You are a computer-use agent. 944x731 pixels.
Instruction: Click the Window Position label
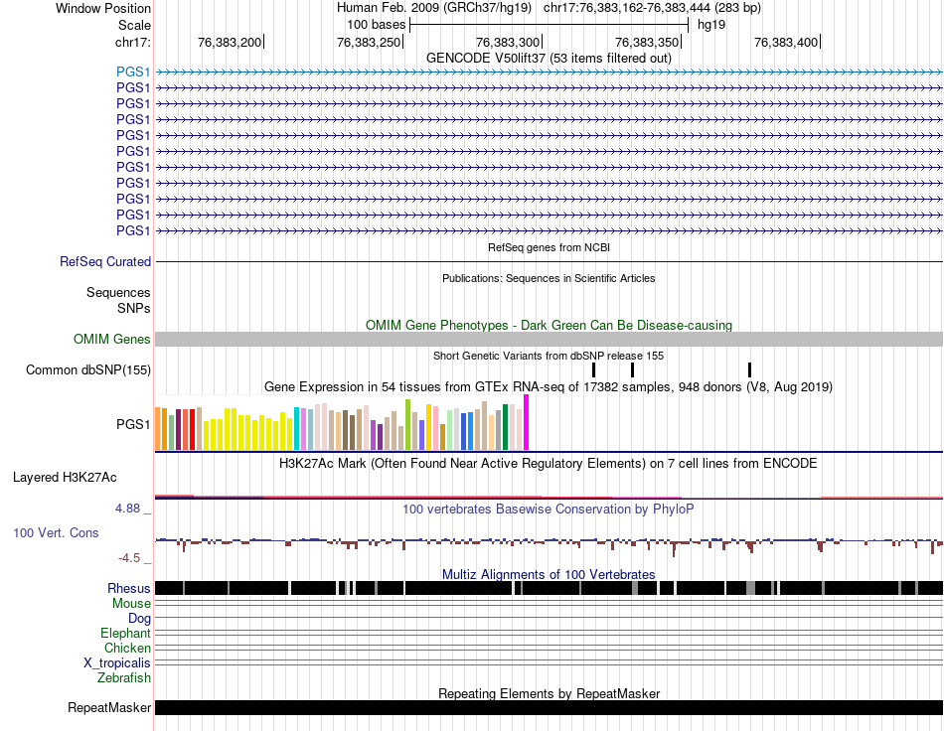pyautogui.click(x=103, y=8)
